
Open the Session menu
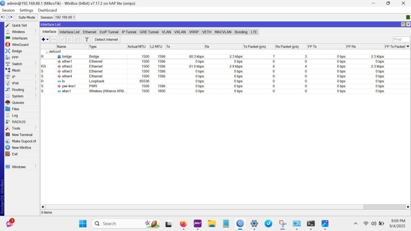pos(8,10)
